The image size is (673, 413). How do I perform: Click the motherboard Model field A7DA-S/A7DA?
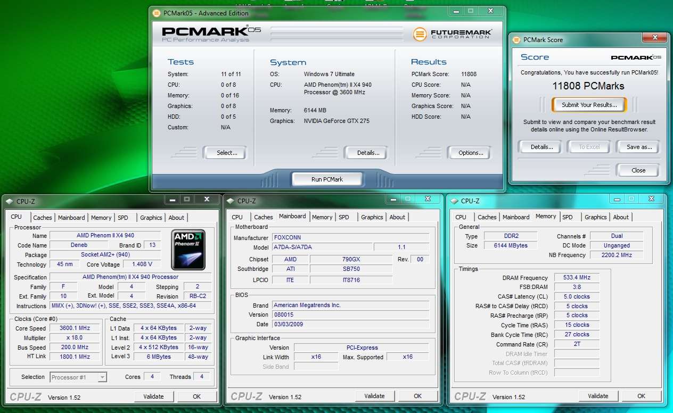321,247
